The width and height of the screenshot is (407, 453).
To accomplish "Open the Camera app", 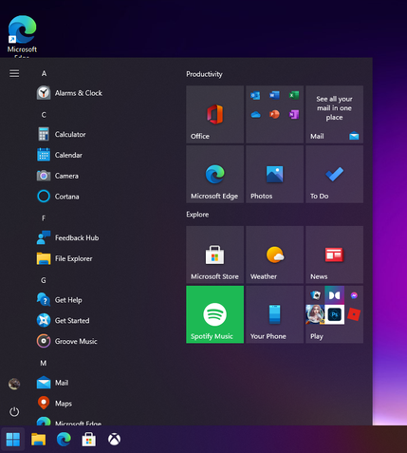I will (58, 176).
